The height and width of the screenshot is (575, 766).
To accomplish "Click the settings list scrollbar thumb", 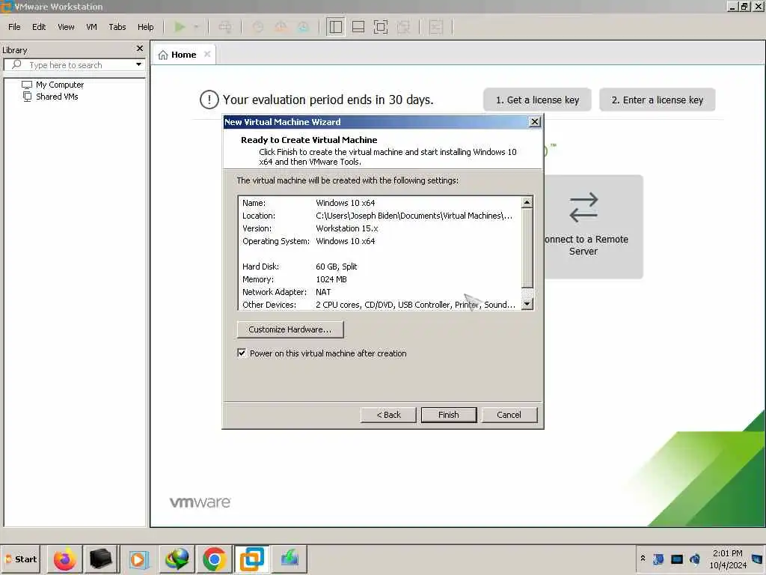I will (527, 248).
